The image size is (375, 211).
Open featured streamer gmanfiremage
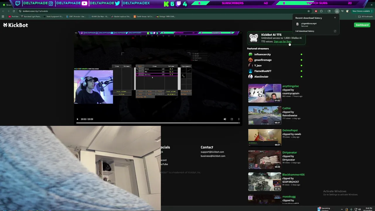coord(263,60)
